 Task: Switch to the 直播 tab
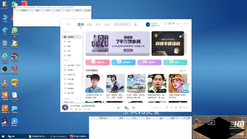(90, 25)
